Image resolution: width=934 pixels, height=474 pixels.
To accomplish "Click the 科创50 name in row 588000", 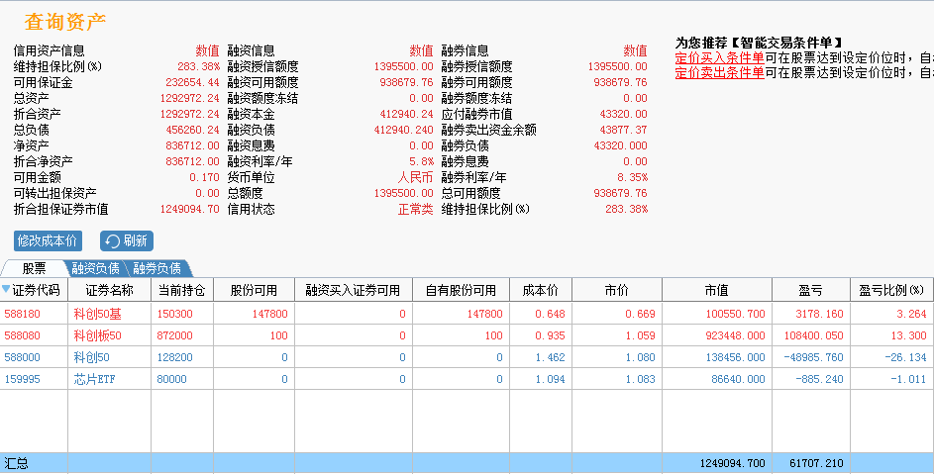I will 91,357.
